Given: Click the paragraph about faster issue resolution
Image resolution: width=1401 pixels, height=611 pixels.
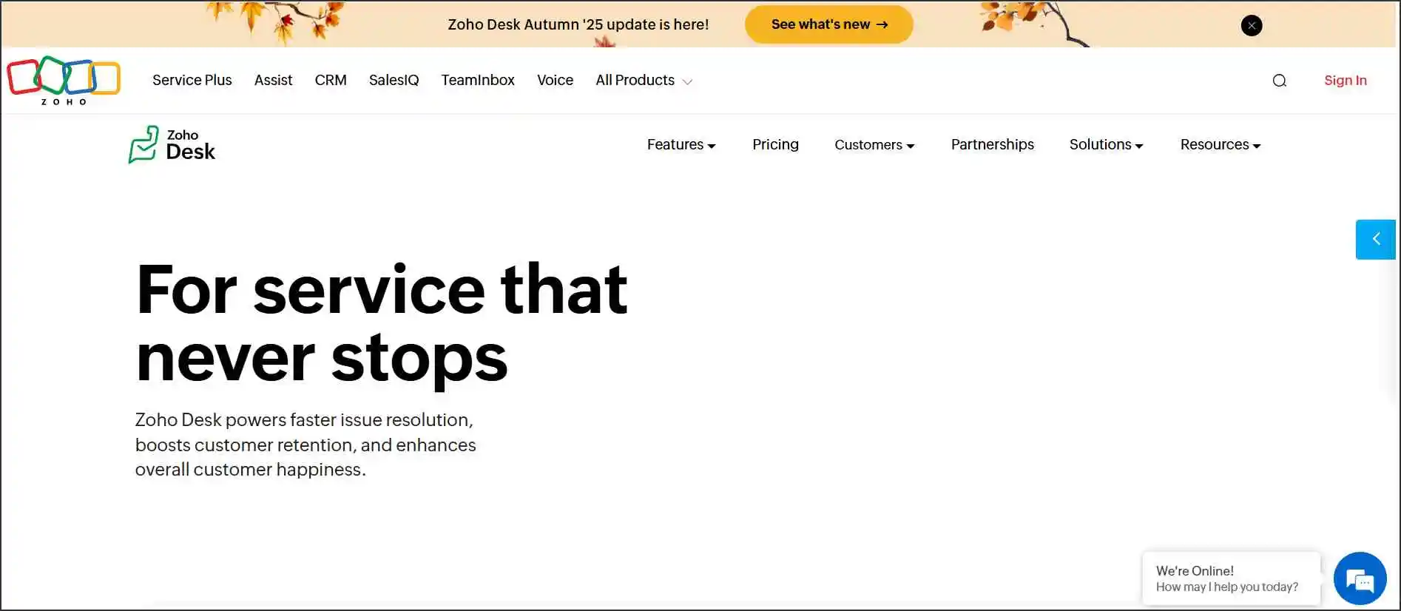Looking at the screenshot, I should click(305, 445).
